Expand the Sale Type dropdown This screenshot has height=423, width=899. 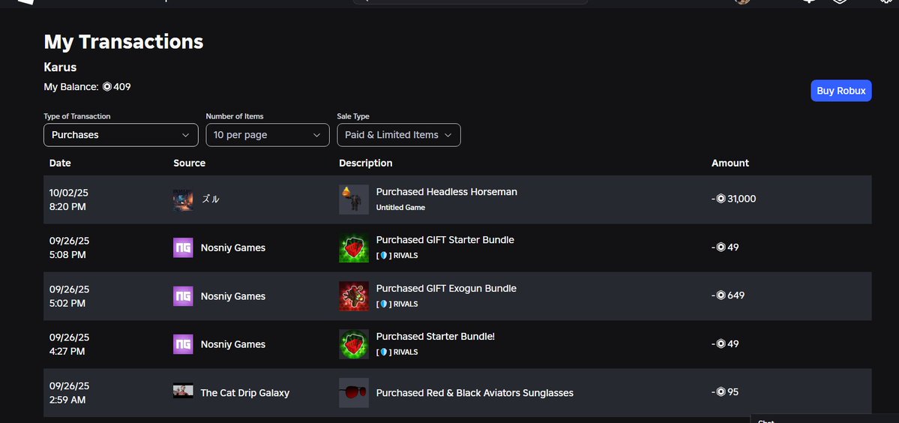click(398, 135)
